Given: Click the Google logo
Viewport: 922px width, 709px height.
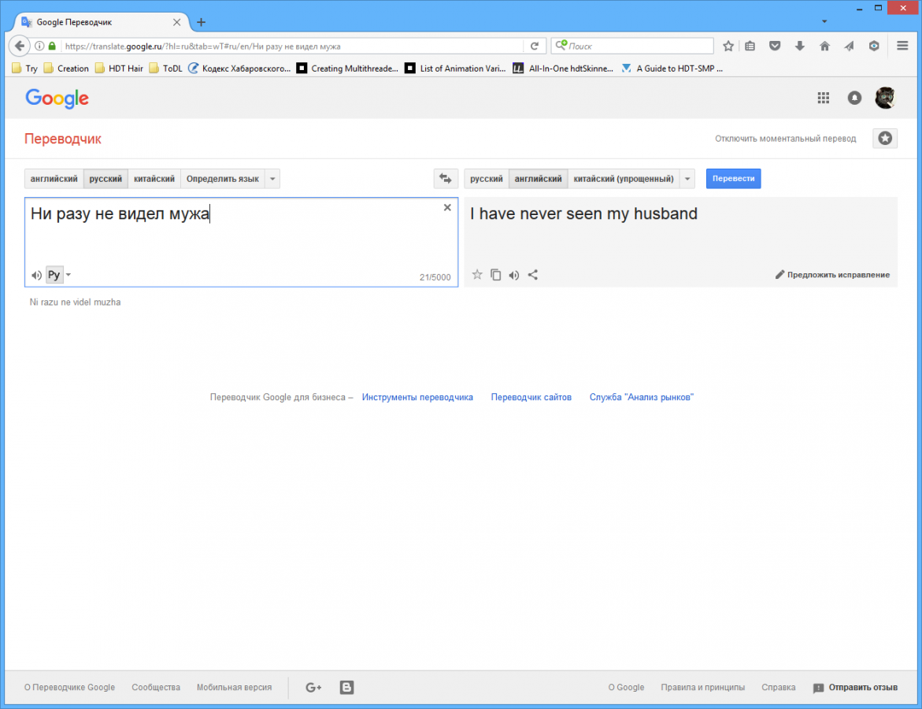Looking at the screenshot, I should tap(57, 98).
